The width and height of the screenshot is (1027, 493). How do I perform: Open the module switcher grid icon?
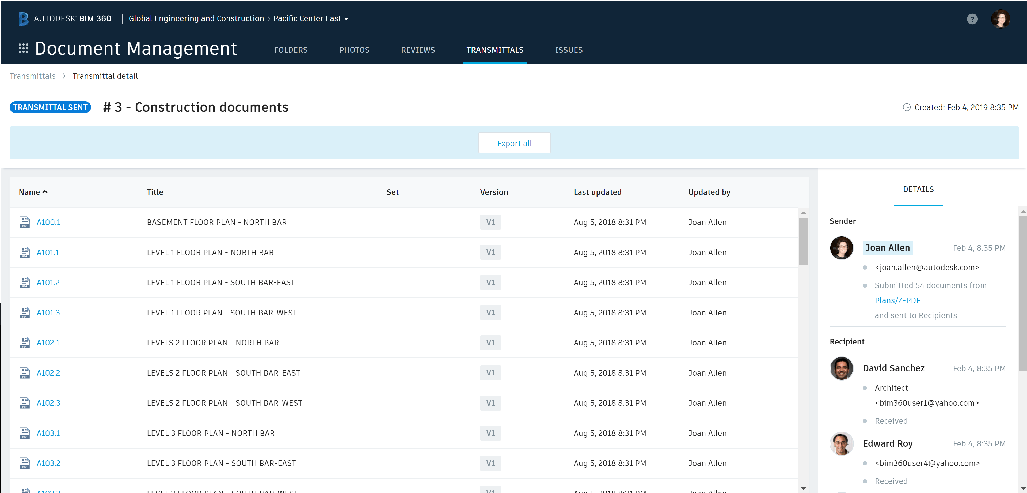pyautogui.click(x=23, y=48)
